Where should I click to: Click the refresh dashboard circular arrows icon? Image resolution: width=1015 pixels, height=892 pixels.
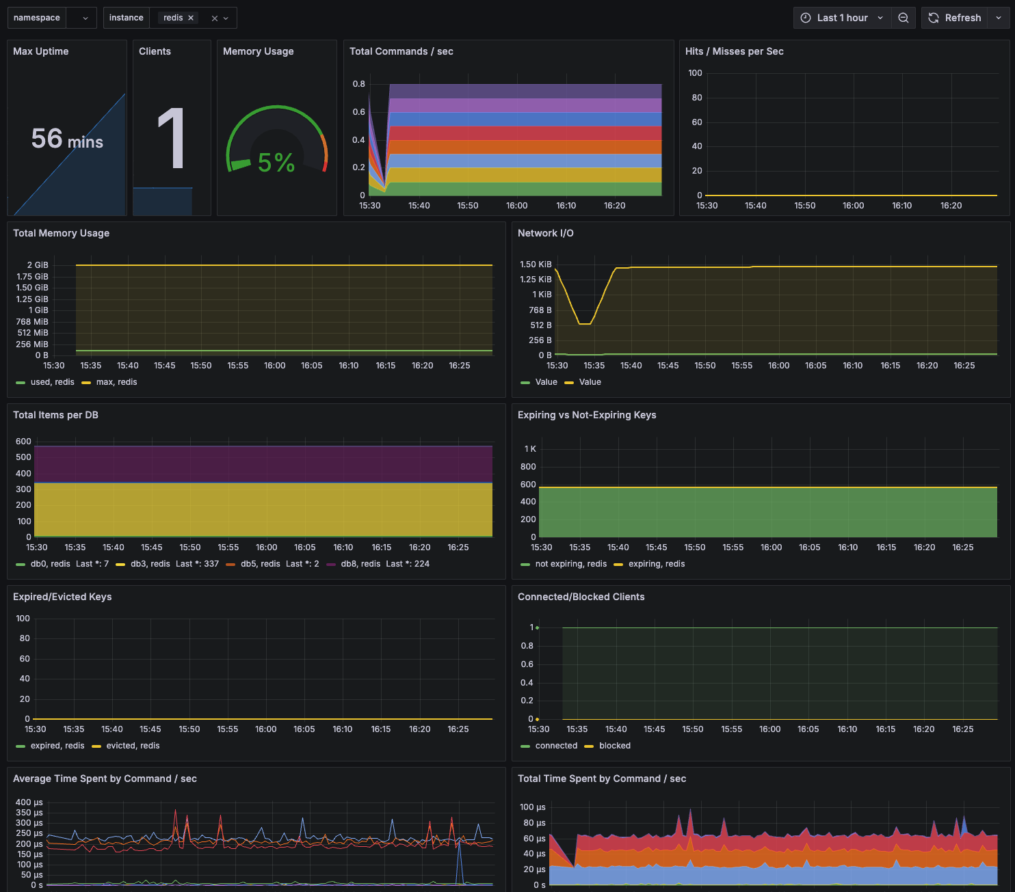(934, 18)
